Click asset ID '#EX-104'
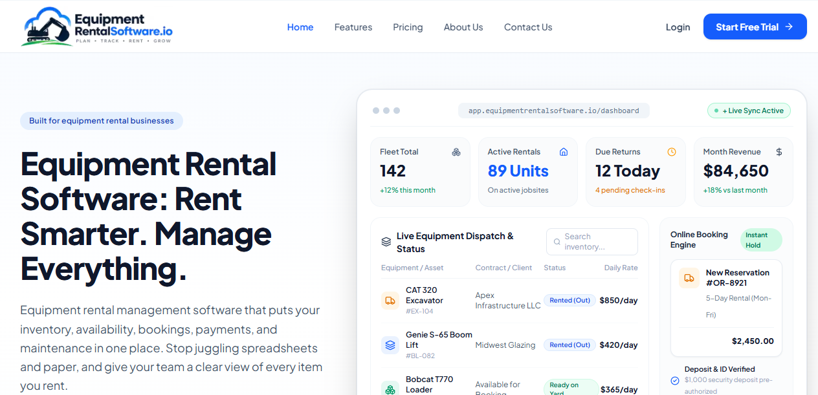The width and height of the screenshot is (818, 395). click(x=419, y=312)
